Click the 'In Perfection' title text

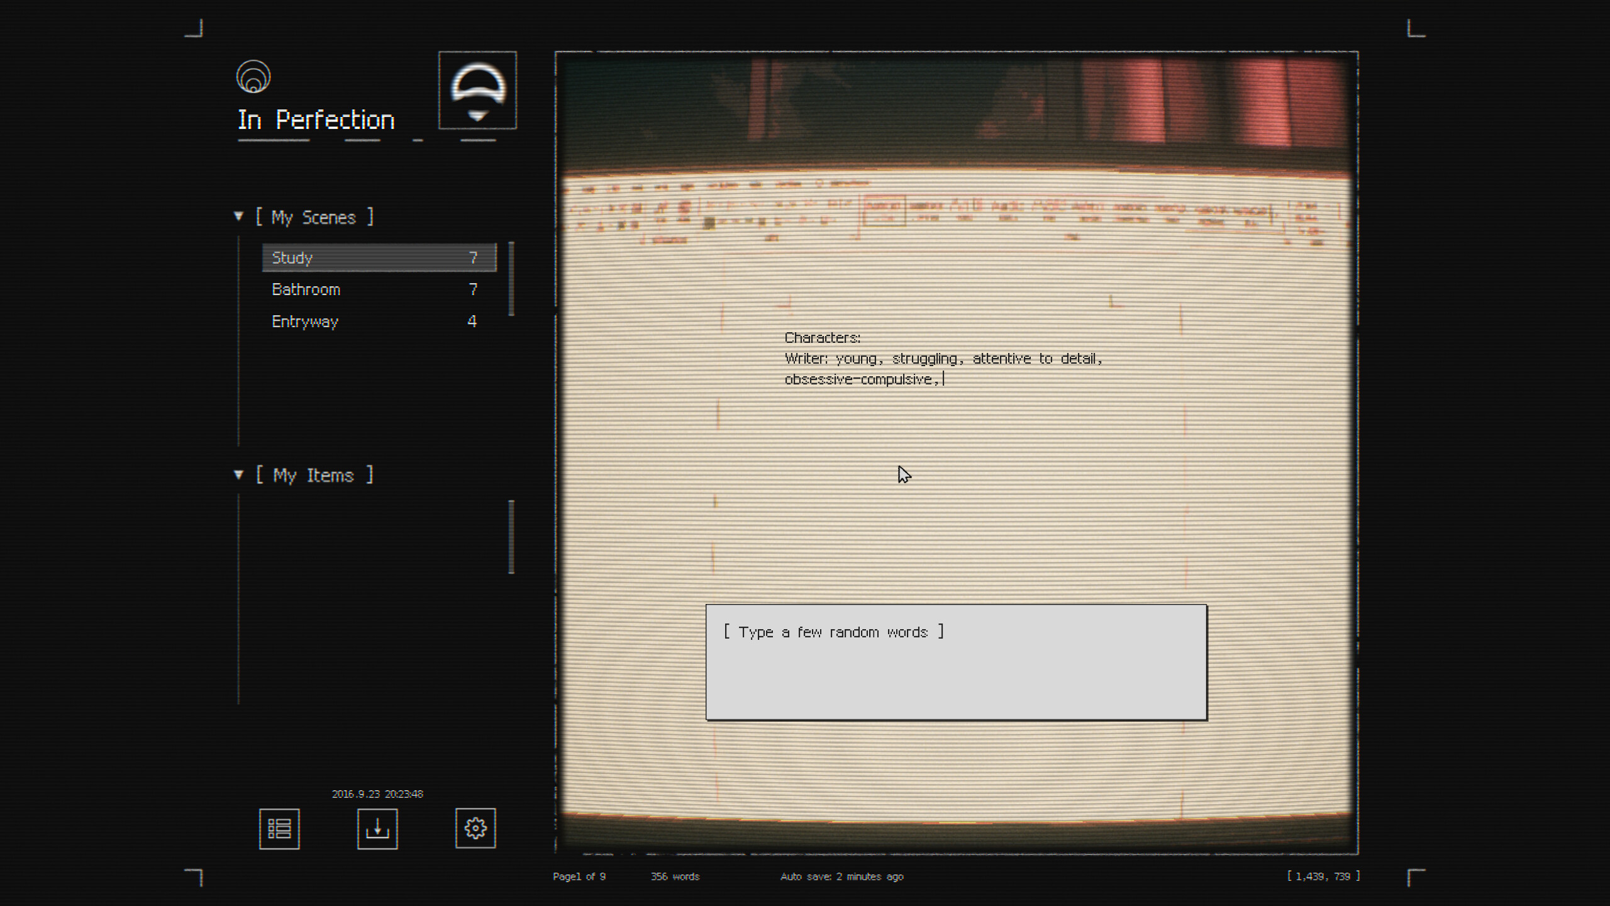316,120
